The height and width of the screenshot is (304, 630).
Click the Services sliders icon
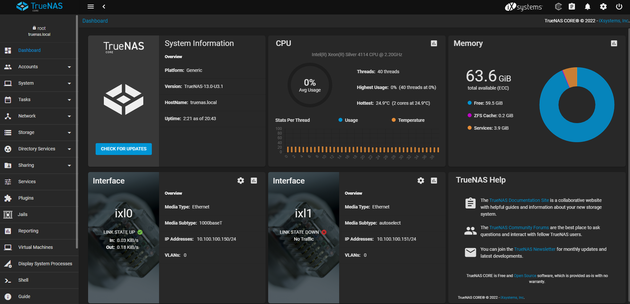[8, 182]
